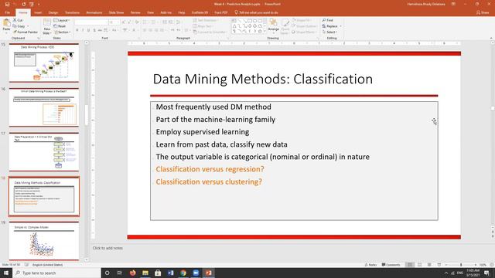
Task: Customize Quick Access Toolbar dropdown arrow
Action: [39, 4]
